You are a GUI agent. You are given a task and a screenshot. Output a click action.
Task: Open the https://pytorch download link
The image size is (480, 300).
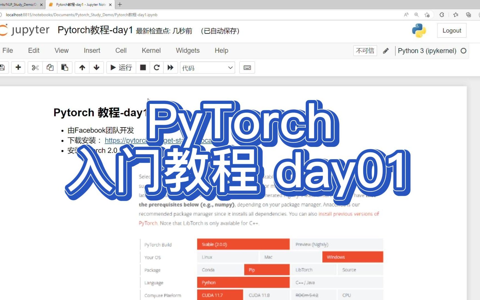pyautogui.click(x=126, y=141)
